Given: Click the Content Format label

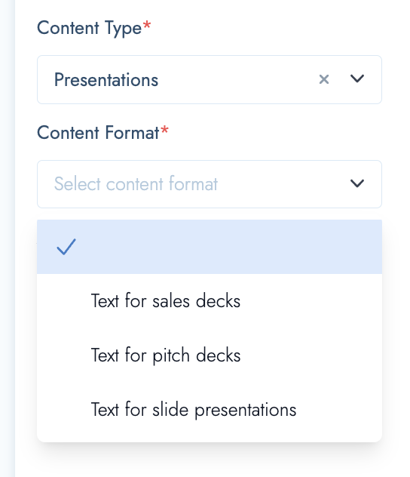Looking at the screenshot, I should click(x=98, y=133).
